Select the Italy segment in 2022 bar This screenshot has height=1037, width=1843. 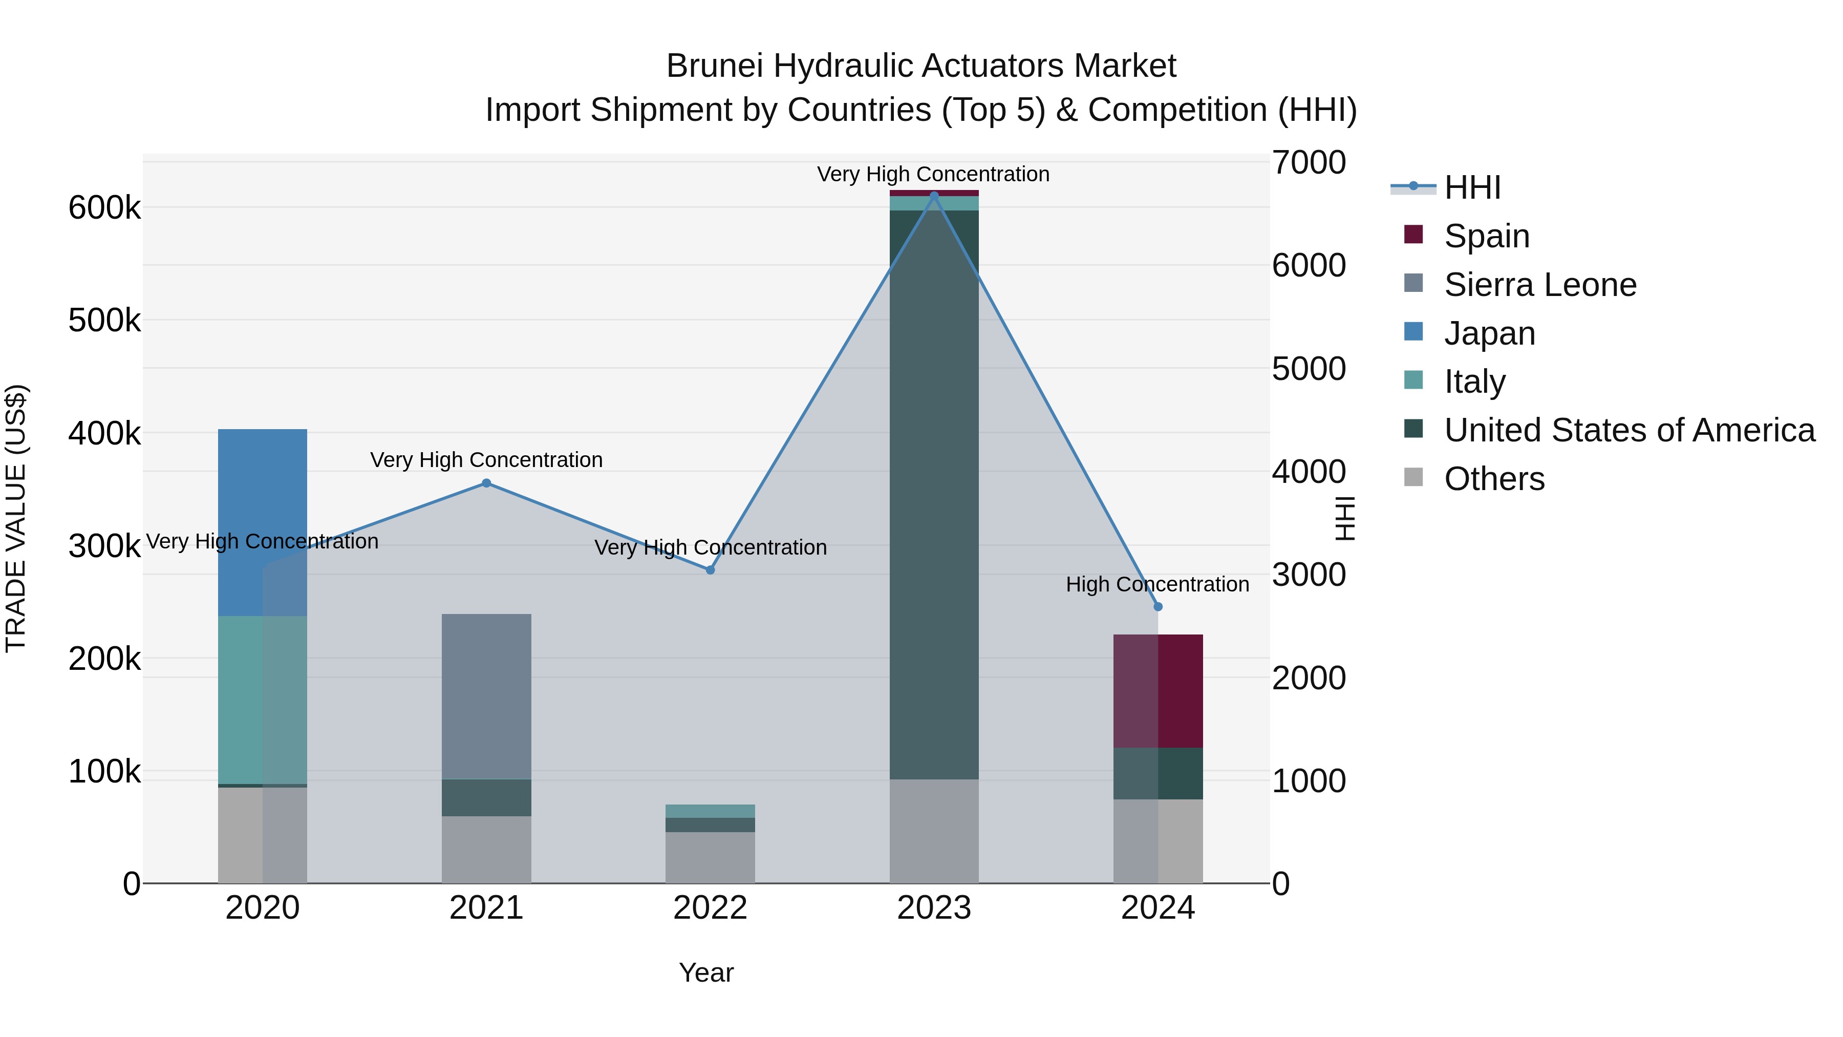[711, 812]
